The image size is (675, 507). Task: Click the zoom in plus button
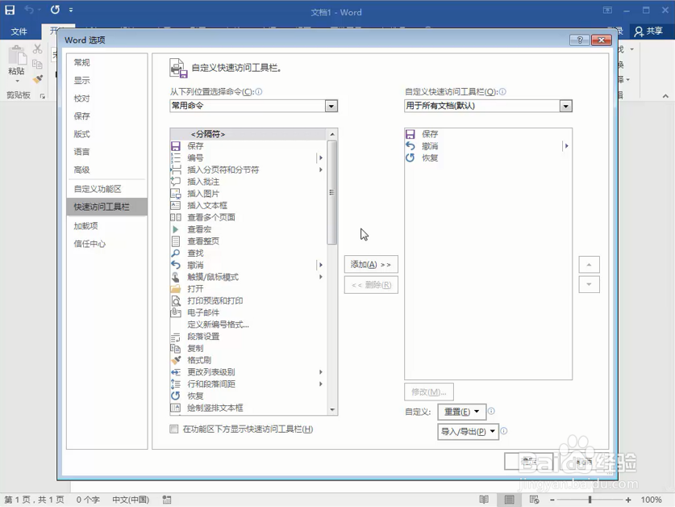point(628,500)
